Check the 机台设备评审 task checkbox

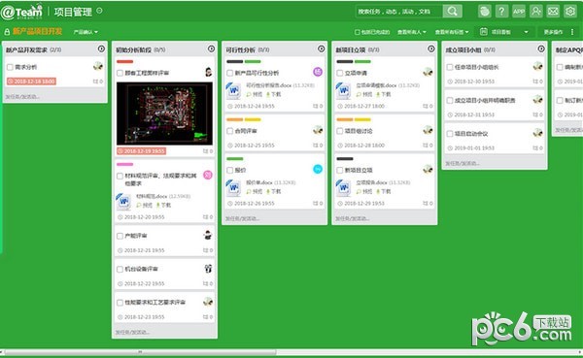pyautogui.click(x=120, y=270)
